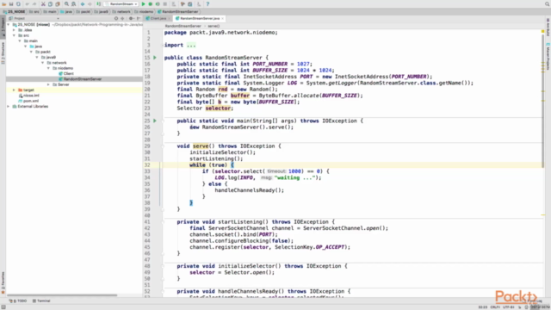The image size is (551, 310).
Task: Expand the folded import block
Action: 191,45
